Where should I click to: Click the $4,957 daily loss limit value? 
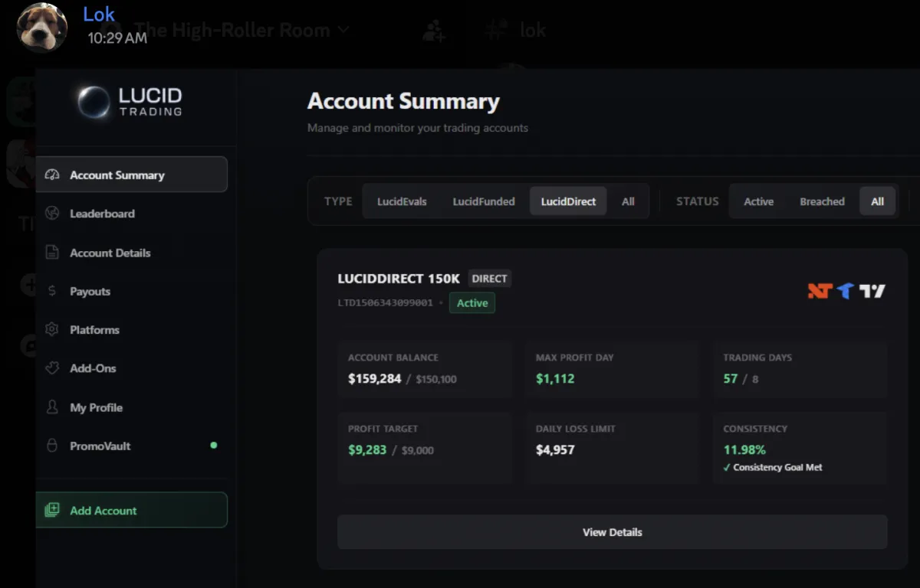(555, 449)
